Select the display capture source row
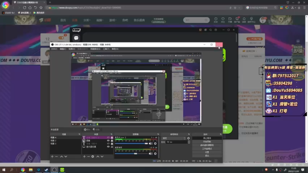 pyautogui.click(x=98, y=147)
